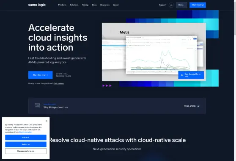Click the Support link
The image size is (236, 161).
pos(163,5)
